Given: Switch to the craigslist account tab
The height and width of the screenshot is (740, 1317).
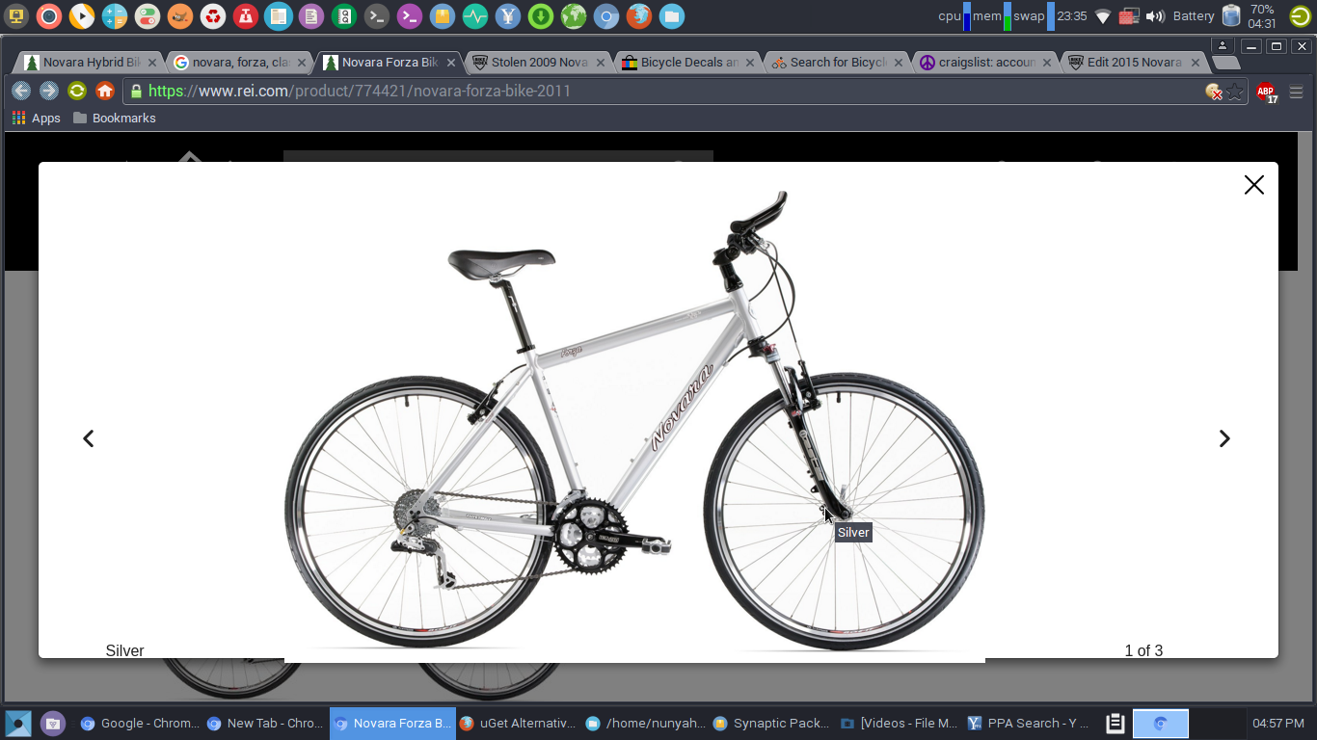Looking at the screenshot, I should (x=977, y=63).
